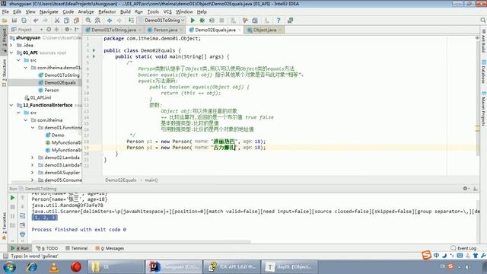Click the Cut scissors icon
Screen dimensions: 487x274
coord(57,21)
